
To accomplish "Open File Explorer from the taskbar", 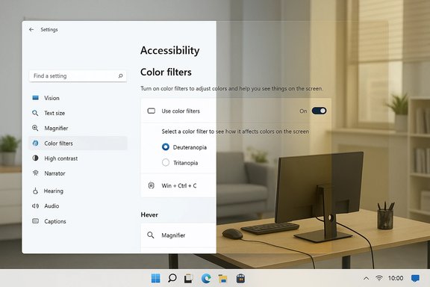I will (x=222, y=279).
